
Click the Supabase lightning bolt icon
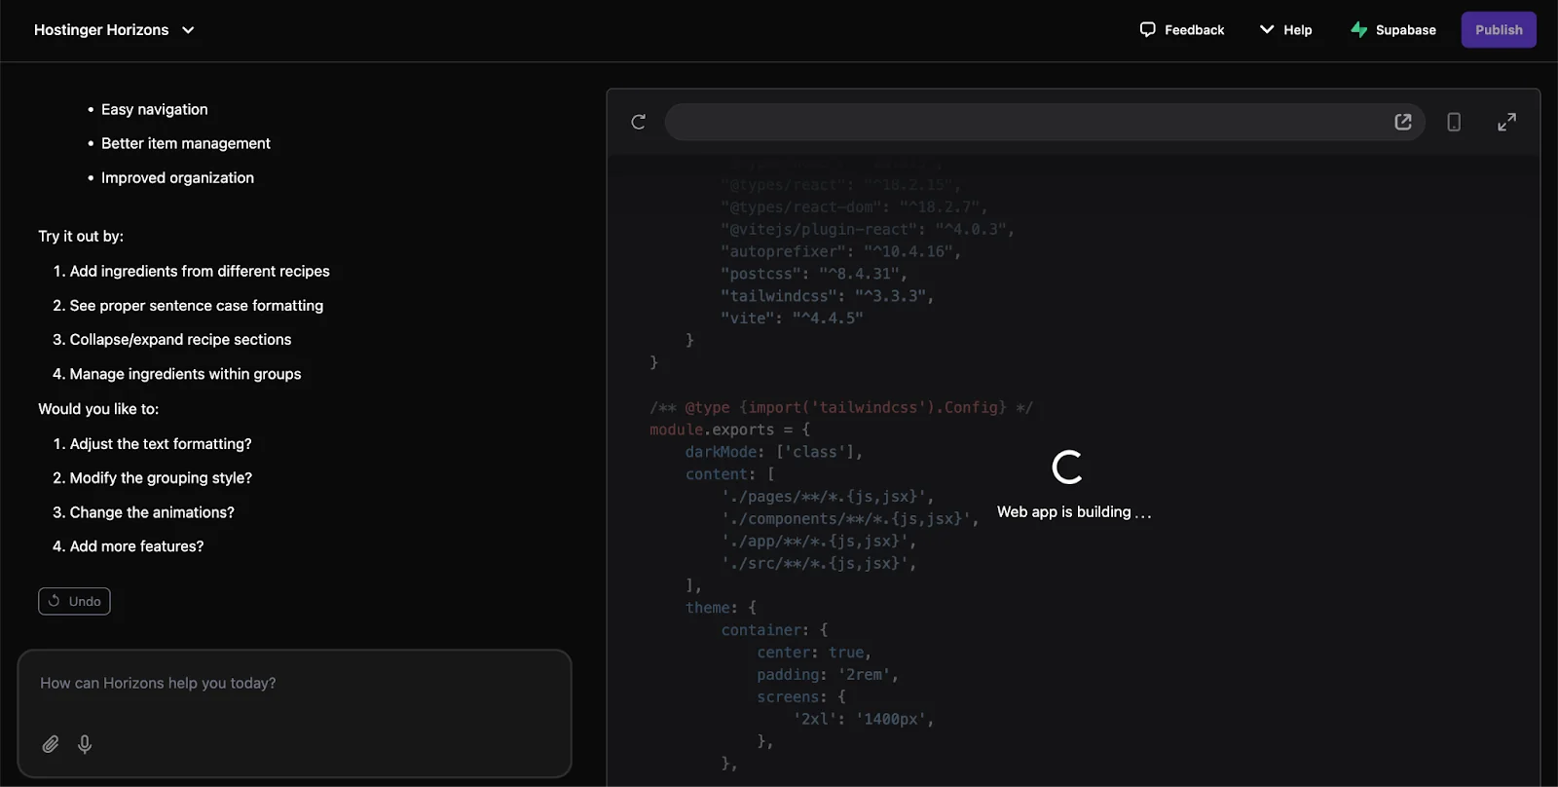pyautogui.click(x=1358, y=30)
